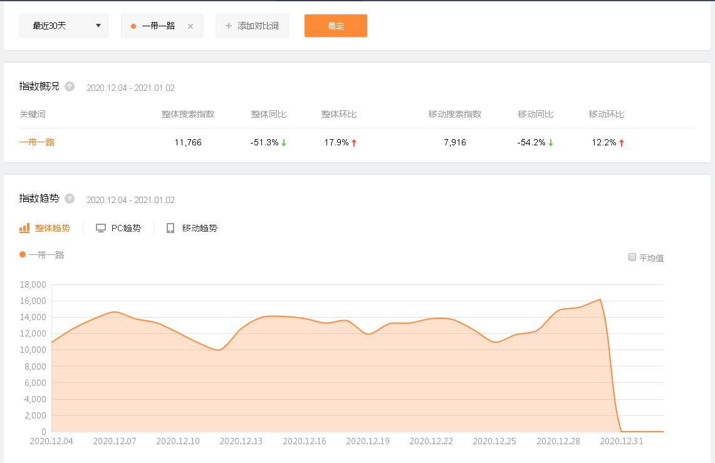Viewport: 715px width, 463px height.
Task: Remove the 一带一路 keyword with the X
Action: [190, 26]
